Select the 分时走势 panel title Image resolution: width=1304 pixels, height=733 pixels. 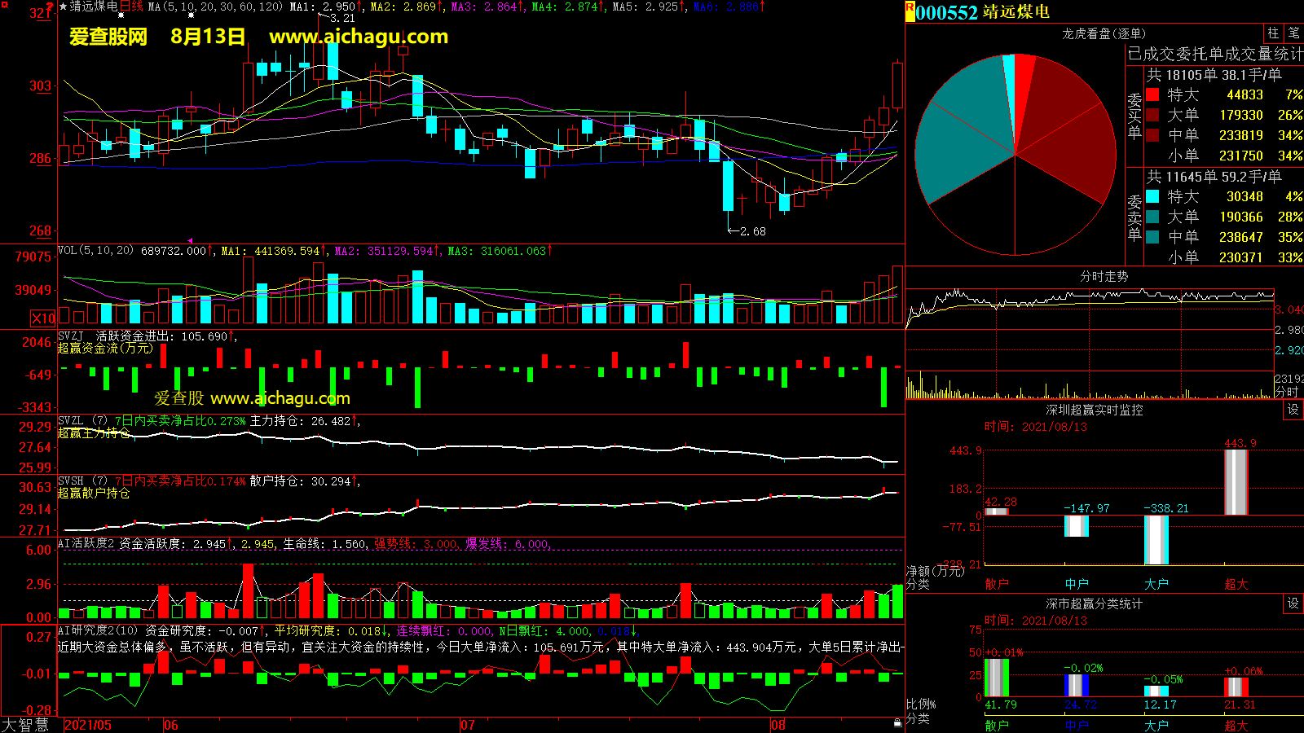tap(1104, 277)
